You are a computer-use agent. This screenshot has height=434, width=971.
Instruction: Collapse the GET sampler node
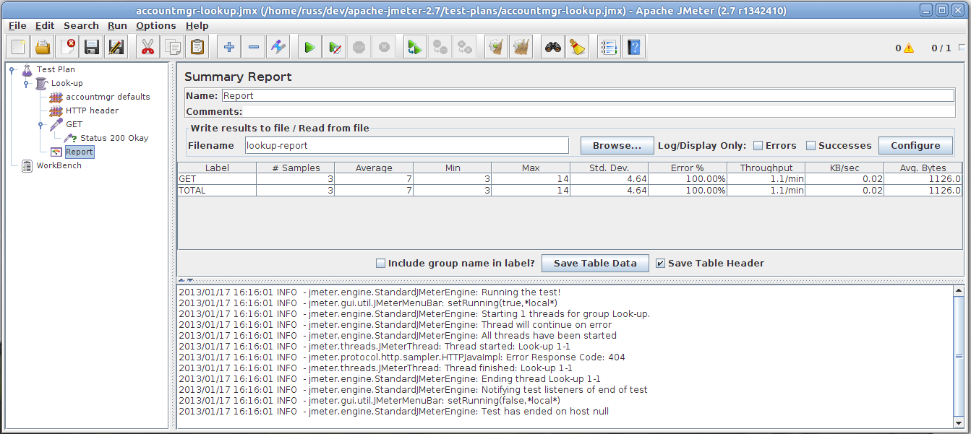[40, 125]
